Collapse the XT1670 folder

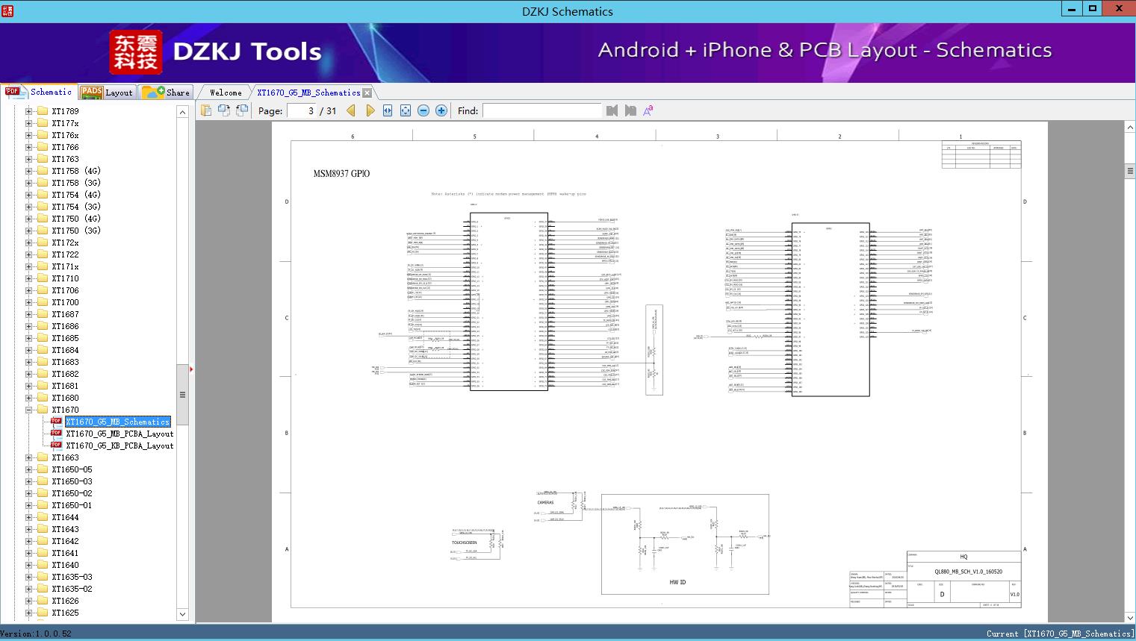click(29, 410)
